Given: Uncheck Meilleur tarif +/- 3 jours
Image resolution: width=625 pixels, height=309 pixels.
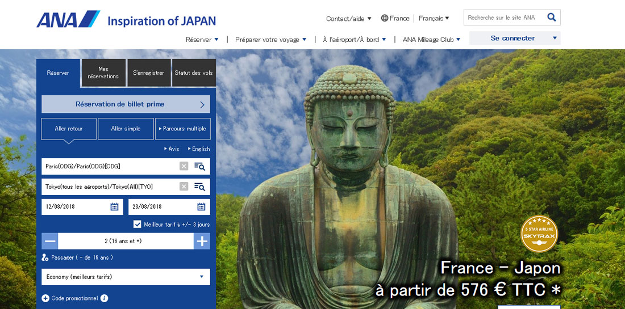Looking at the screenshot, I should [137, 225].
